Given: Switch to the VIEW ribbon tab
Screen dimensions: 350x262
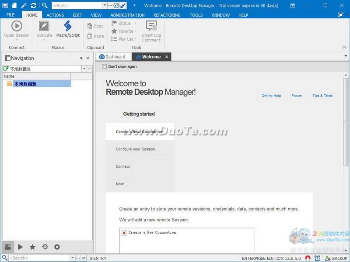Looking at the screenshot, I should point(96,15).
